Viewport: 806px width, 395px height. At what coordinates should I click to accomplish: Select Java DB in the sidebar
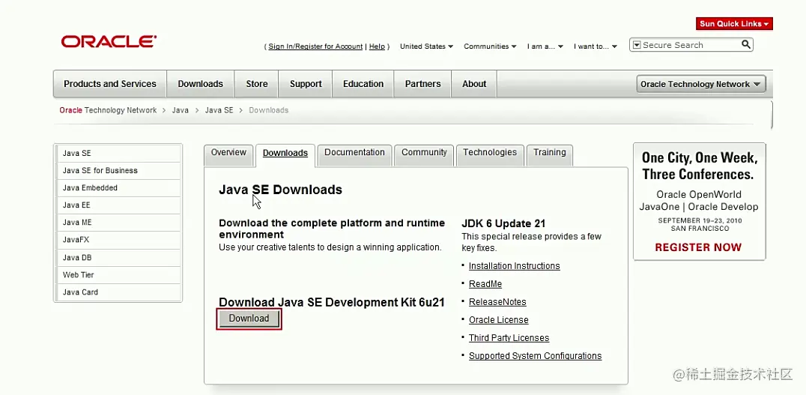coord(118,258)
